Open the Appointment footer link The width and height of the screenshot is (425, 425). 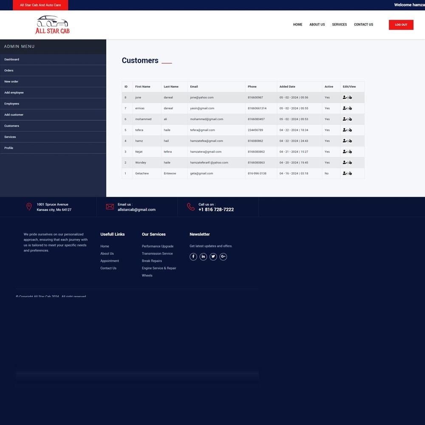click(110, 261)
